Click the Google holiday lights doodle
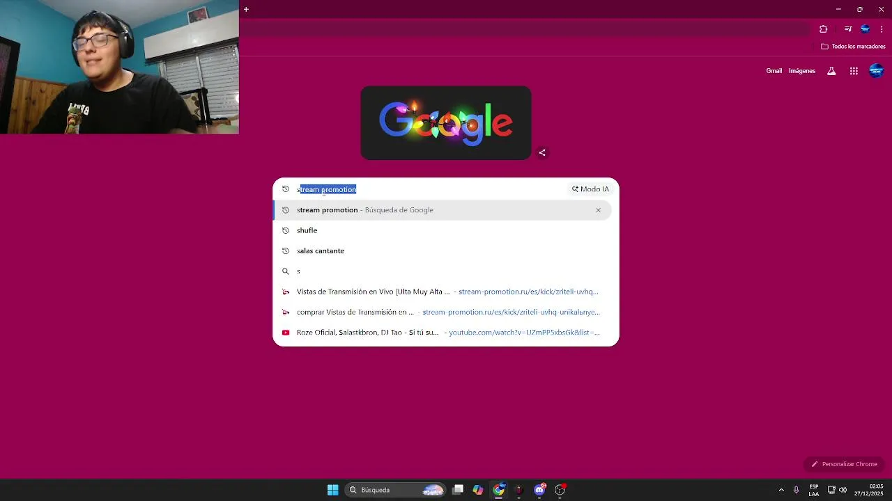892x501 pixels. (446, 123)
